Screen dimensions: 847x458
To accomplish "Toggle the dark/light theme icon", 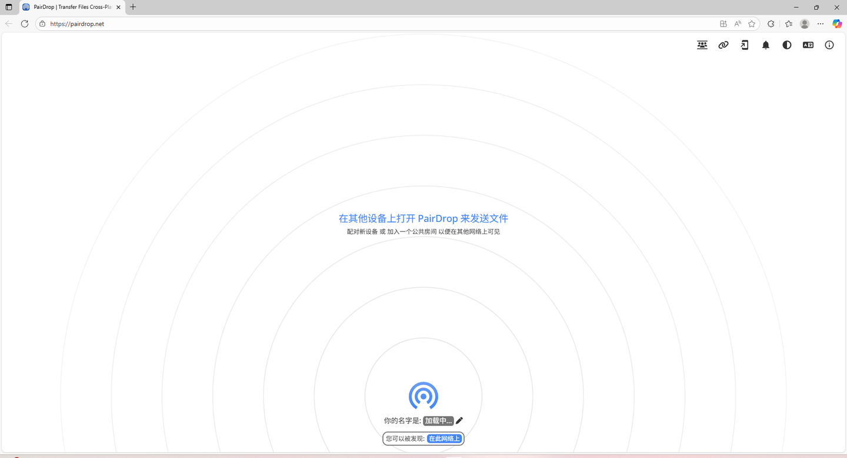I will 787,45.
